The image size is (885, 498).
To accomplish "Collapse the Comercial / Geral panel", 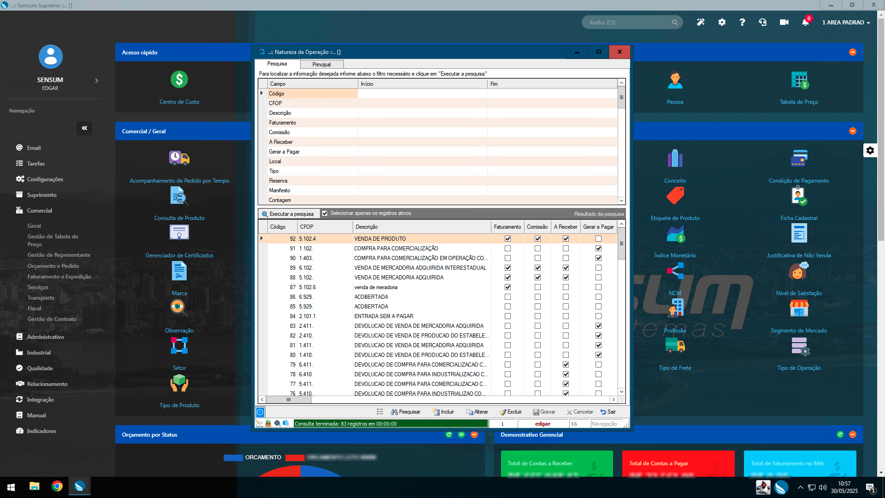I will pyautogui.click(x=852, y=131).
